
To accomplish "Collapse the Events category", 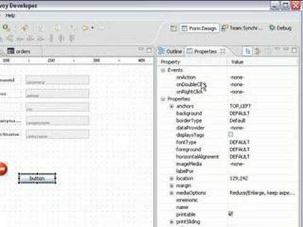I will (163, 70).
